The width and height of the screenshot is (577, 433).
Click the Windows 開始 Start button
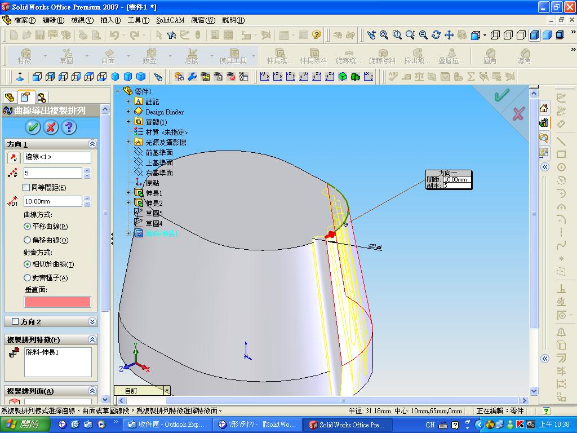pyautogui.click(x=25, y=425)
